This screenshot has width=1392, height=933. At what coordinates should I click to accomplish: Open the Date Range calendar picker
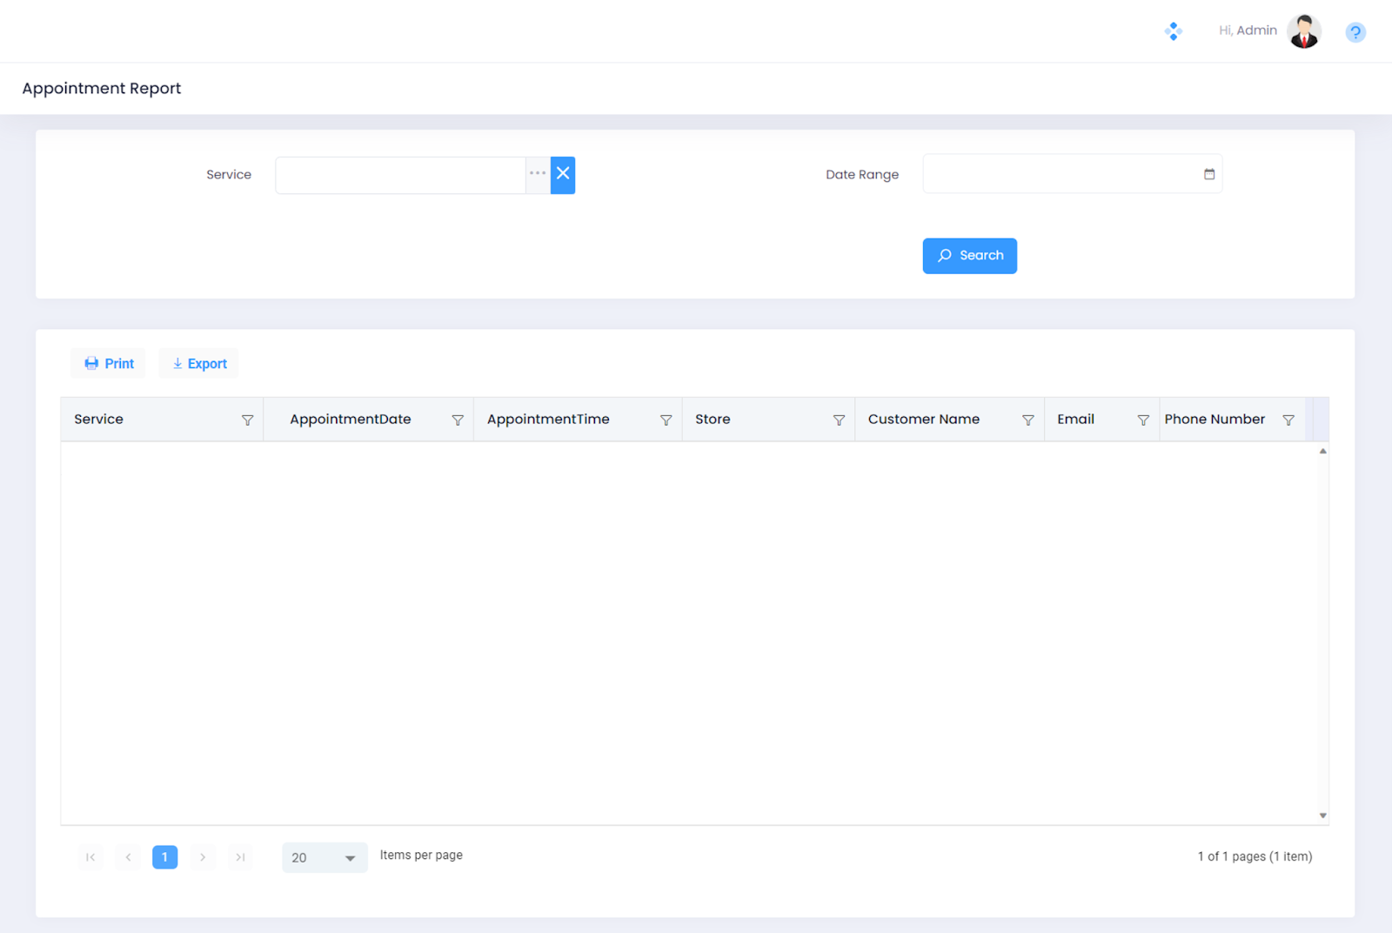(x=1208, y=174)
